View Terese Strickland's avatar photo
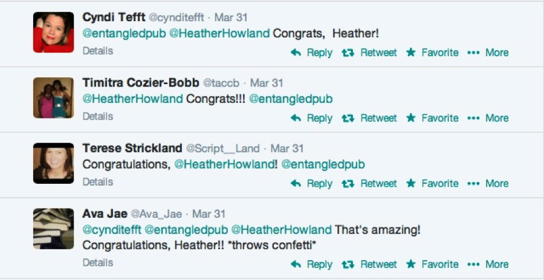Image resolution: width=544 pixels, height=280 pixels. 53,163
